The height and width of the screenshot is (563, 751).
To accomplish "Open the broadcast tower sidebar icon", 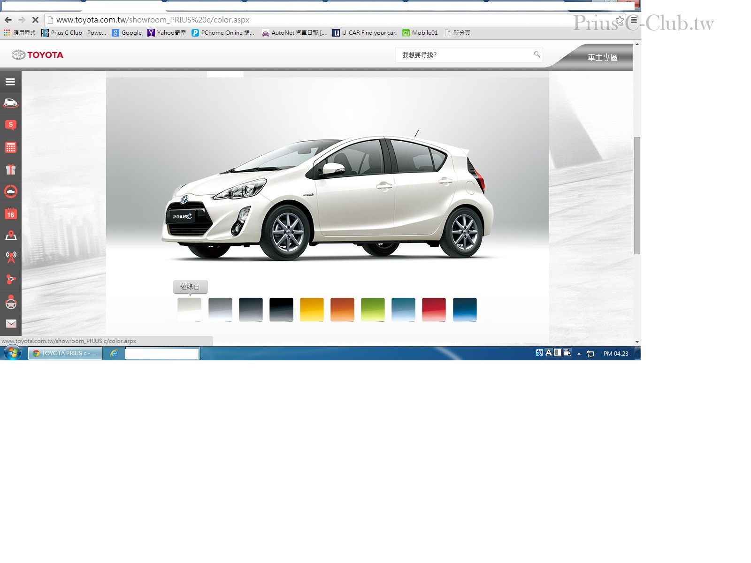I will coord(10,257).
